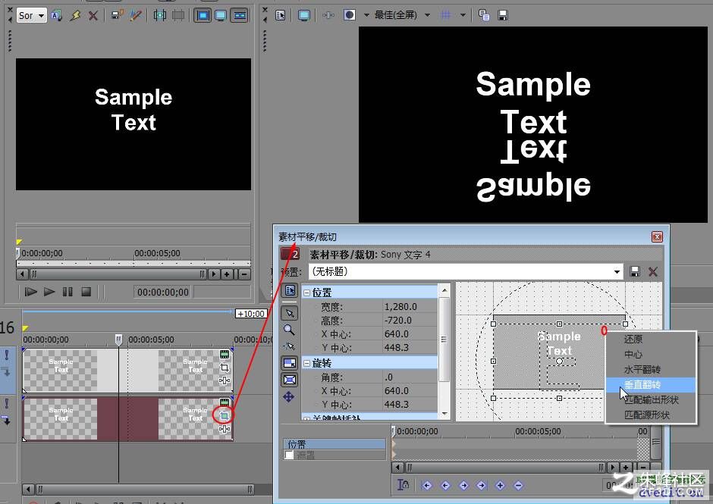Click the icon with letter A in trimmer toolbar
The image size is (713, 504).
click(x=56, y=15)
